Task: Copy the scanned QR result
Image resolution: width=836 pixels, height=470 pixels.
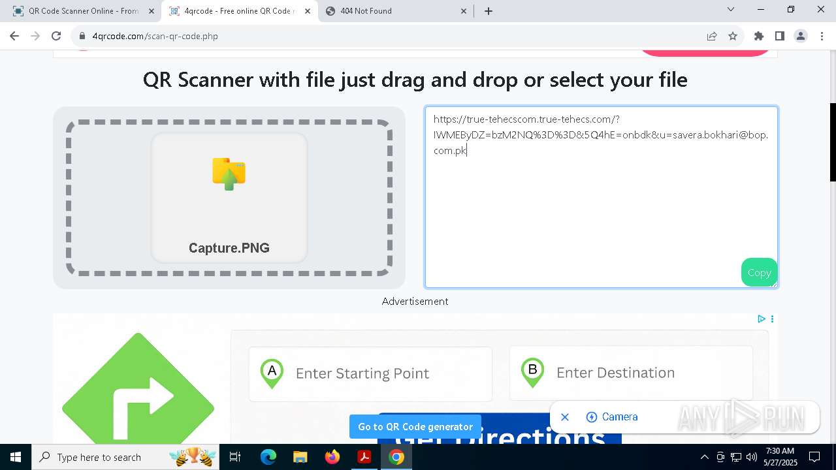Action: pyautogui.click(x=759, y=273)
